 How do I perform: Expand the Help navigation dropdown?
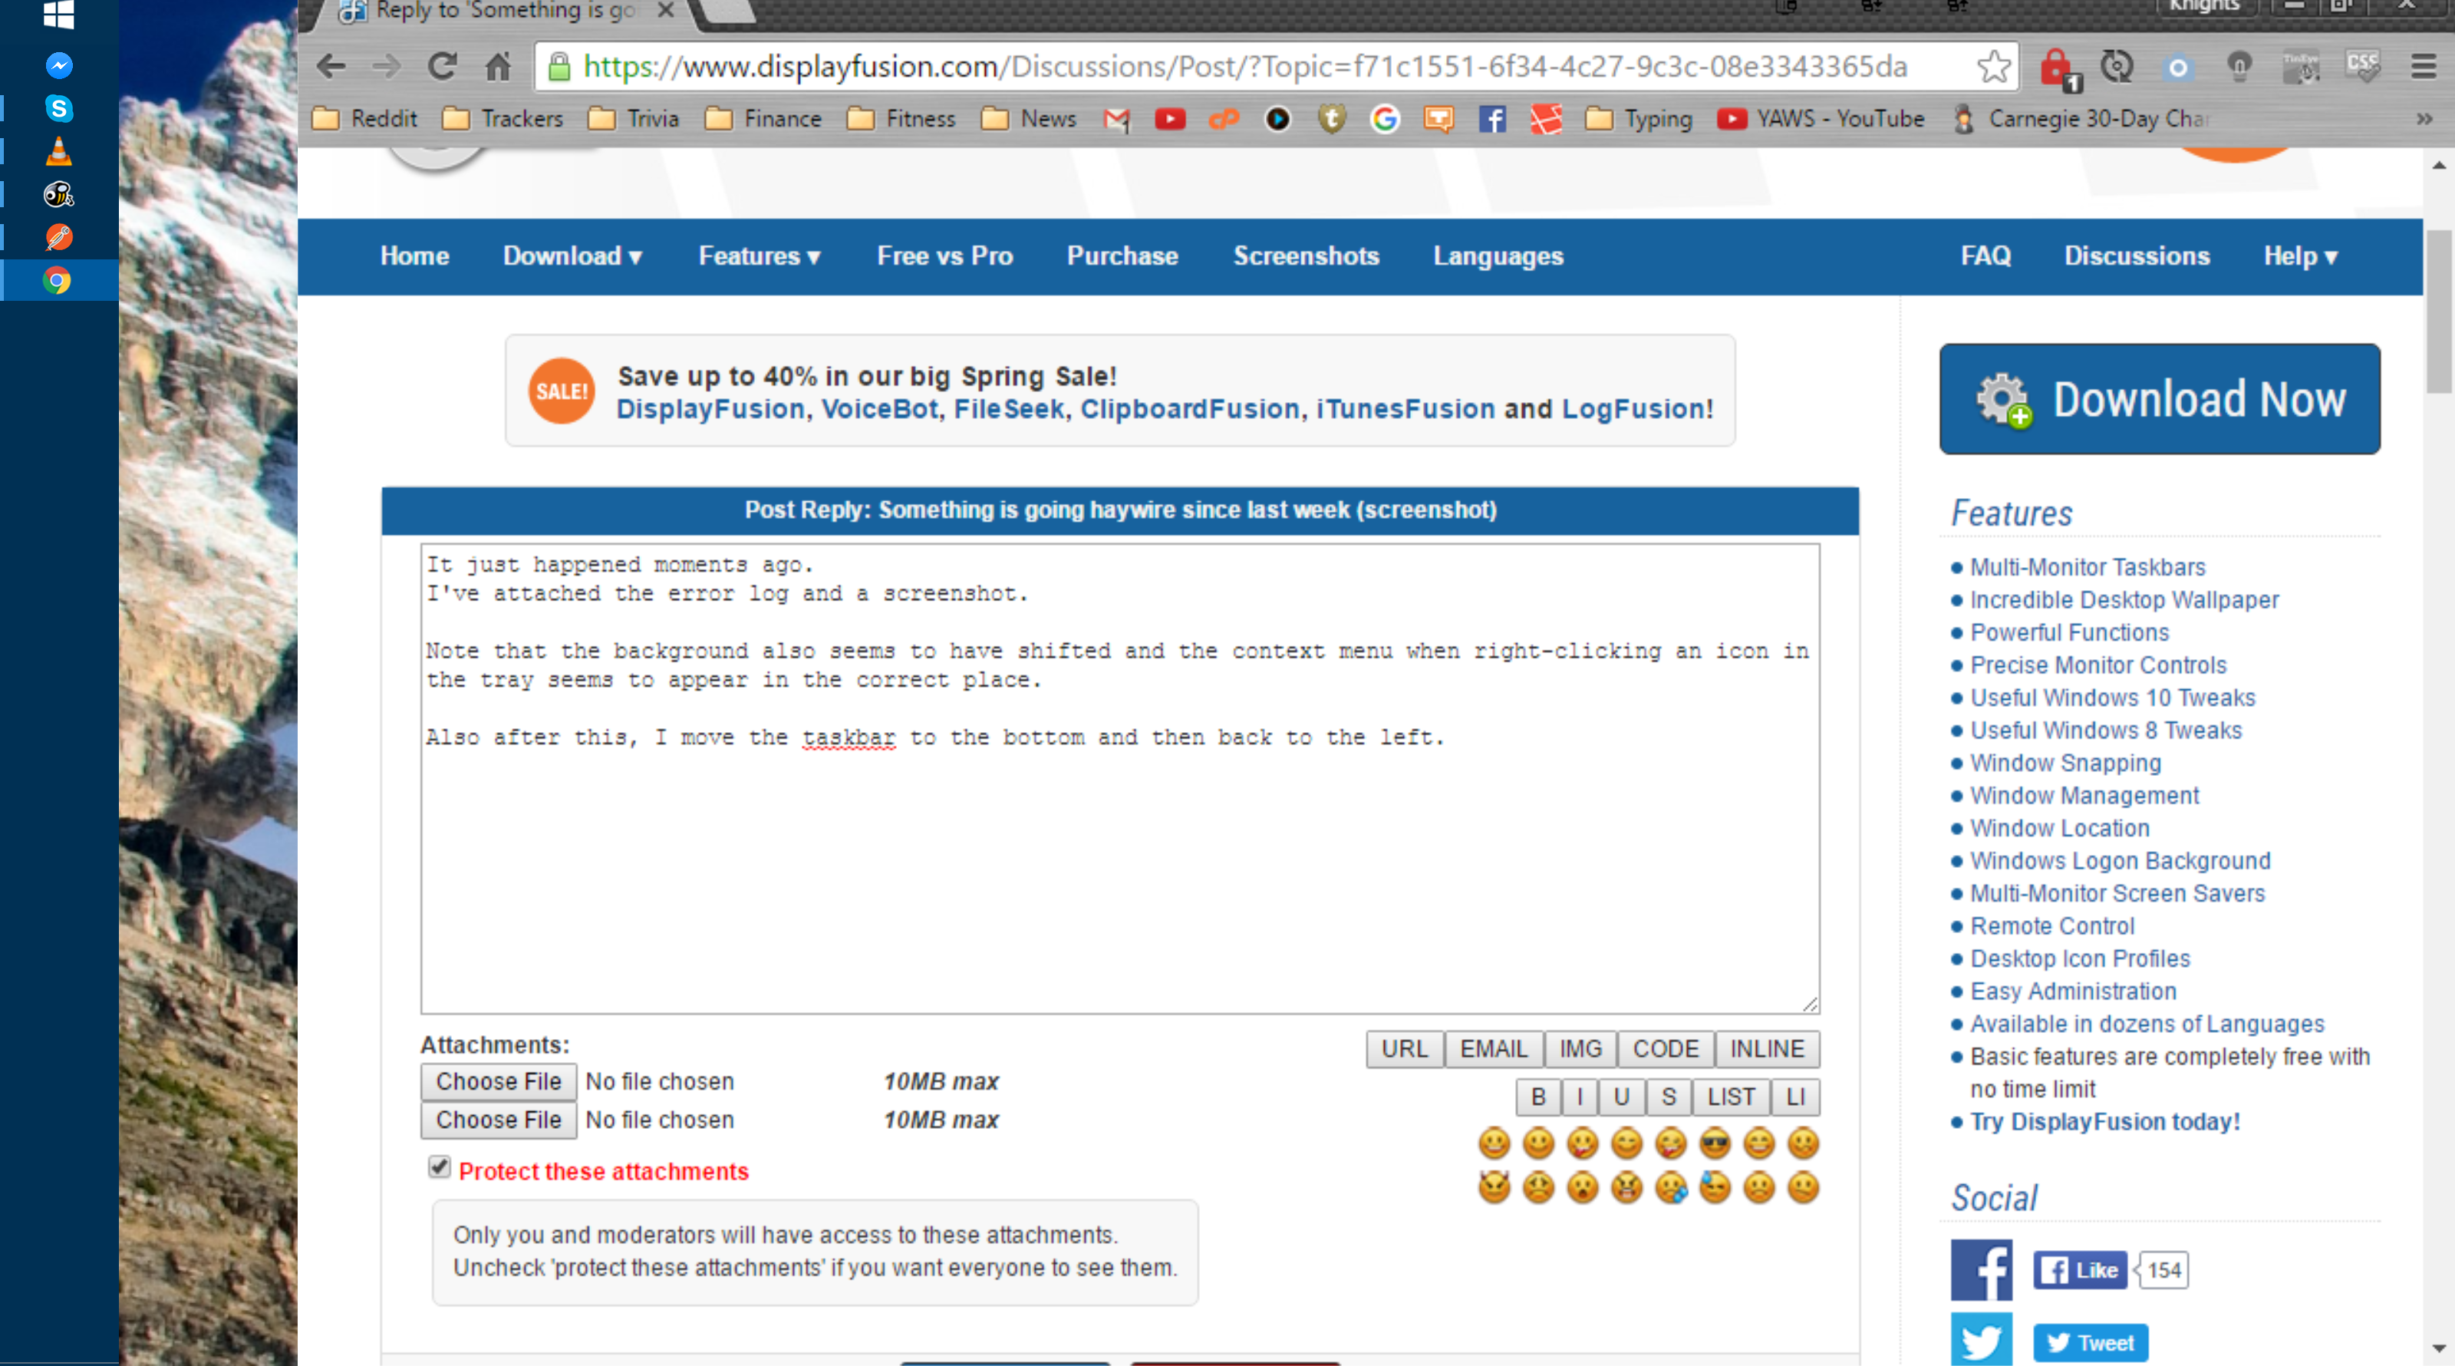tap(2300, 256)
